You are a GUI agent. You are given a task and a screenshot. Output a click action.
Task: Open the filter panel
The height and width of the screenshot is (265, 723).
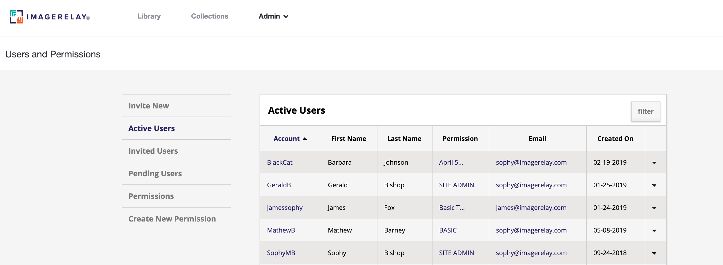pyautogui.click(x=646, y=111)
